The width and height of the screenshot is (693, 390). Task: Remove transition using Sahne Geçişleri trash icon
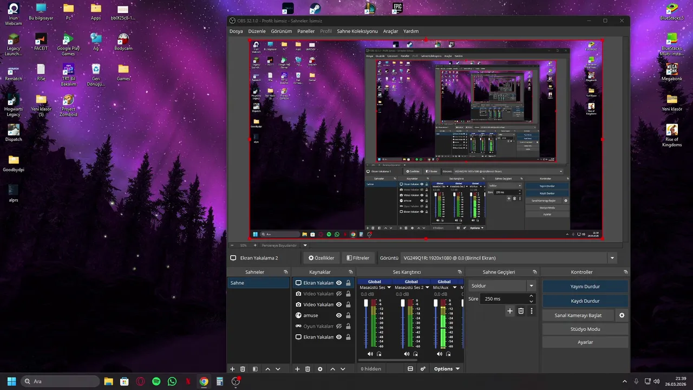point(521,311)
